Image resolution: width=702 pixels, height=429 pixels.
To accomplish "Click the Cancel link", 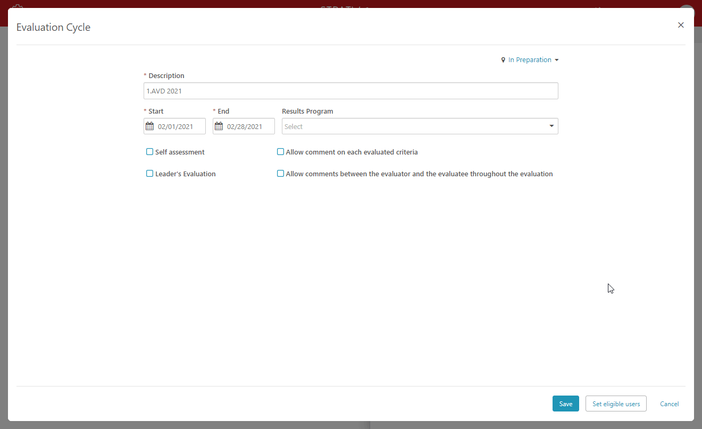I will coord(669,404).
